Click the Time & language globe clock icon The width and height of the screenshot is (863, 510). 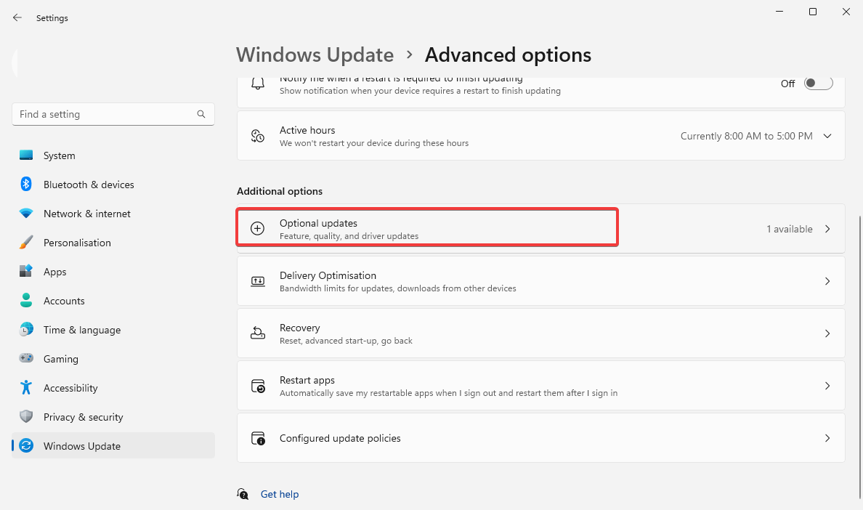[x=26, y=329]
